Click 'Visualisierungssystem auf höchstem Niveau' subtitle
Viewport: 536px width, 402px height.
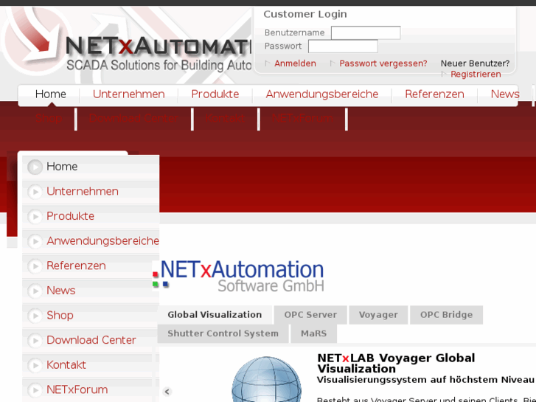tap(425, 380)
